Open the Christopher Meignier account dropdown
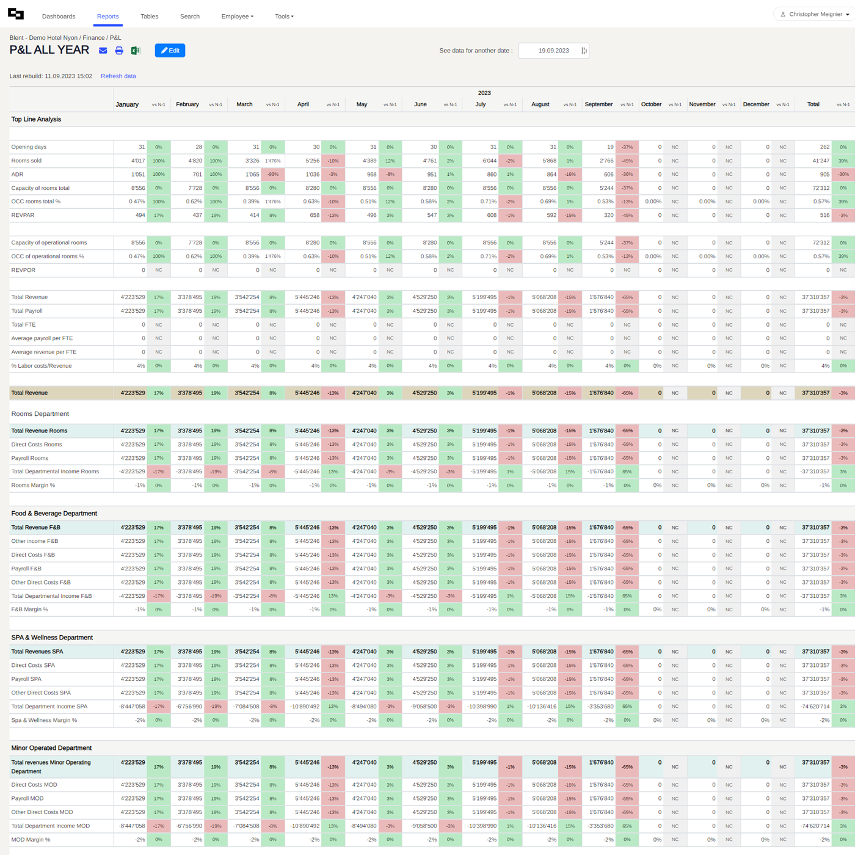855x855 pixels. tap(817, 14)
